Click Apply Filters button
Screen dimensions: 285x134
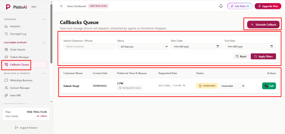click(263, 56)
